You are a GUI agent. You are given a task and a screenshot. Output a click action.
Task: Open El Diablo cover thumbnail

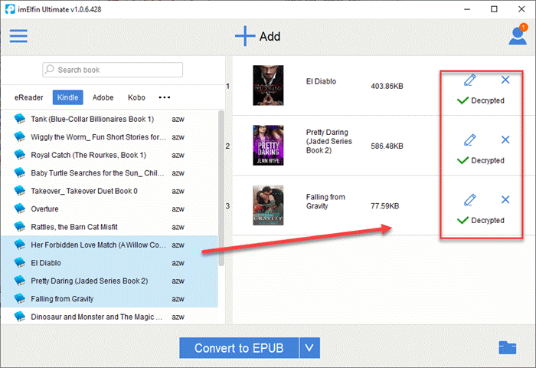pos(268,85)
